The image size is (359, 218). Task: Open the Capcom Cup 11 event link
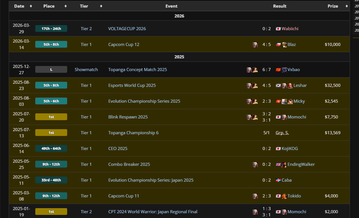click(124, 196)
